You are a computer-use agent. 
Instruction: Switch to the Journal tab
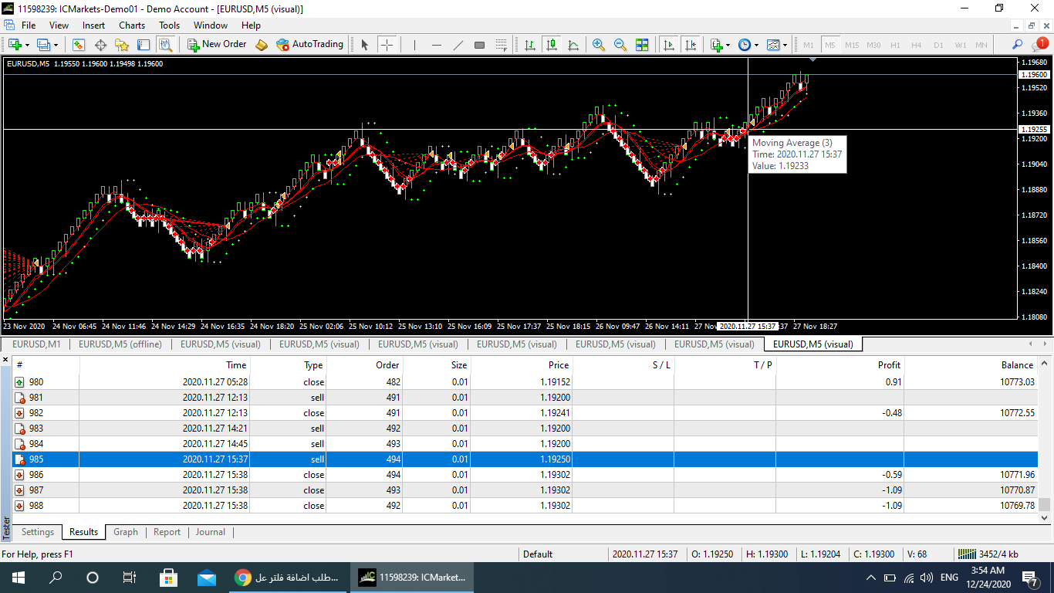pos(210,532)
